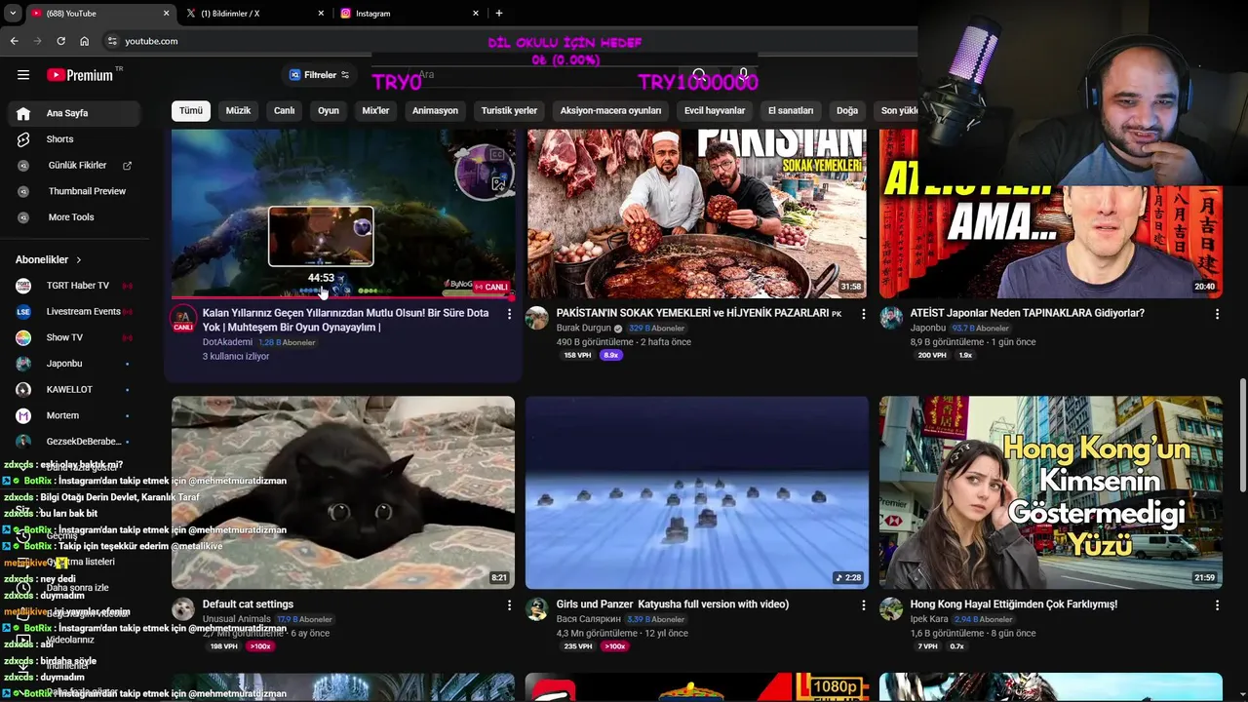This screenshot has width=1248, height=702.
Task: Open options menu for Girls und Panzer video
Action: point(863,605)
